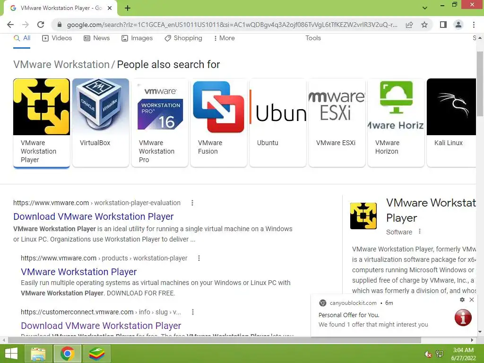Open options for workstation-player-evaluation result
484x363 pixels.
[x=192, y=203]
